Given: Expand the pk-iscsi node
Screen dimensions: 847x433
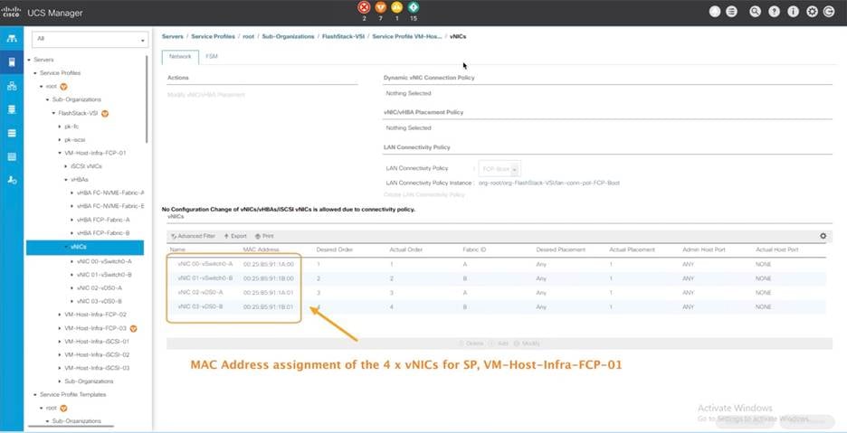Looking at the screenshot, I should (x=60, y=140).
